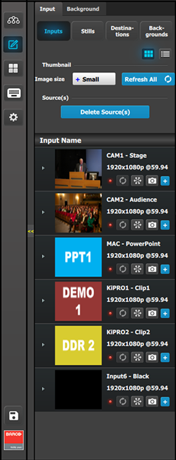This screenshot has height=460, width=176.
Task: Expand the CAM1 - Stage input row
Action: pyautogui.click(x=43, y=168)
